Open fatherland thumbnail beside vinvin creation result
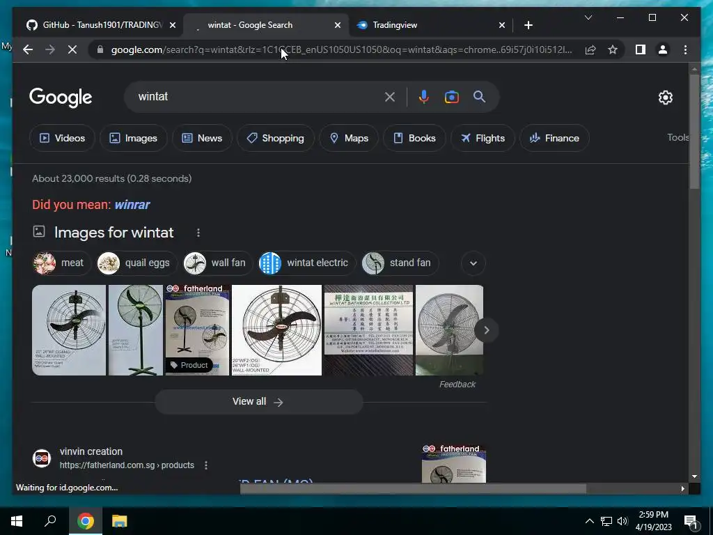713x535 pixels. (454, 463)
